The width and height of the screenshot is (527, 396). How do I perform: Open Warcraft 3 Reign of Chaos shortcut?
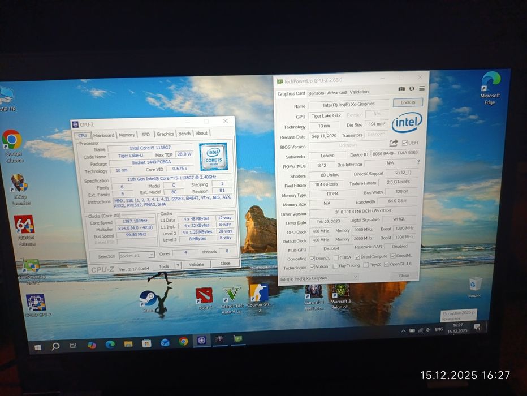click(x=341, y=296)
